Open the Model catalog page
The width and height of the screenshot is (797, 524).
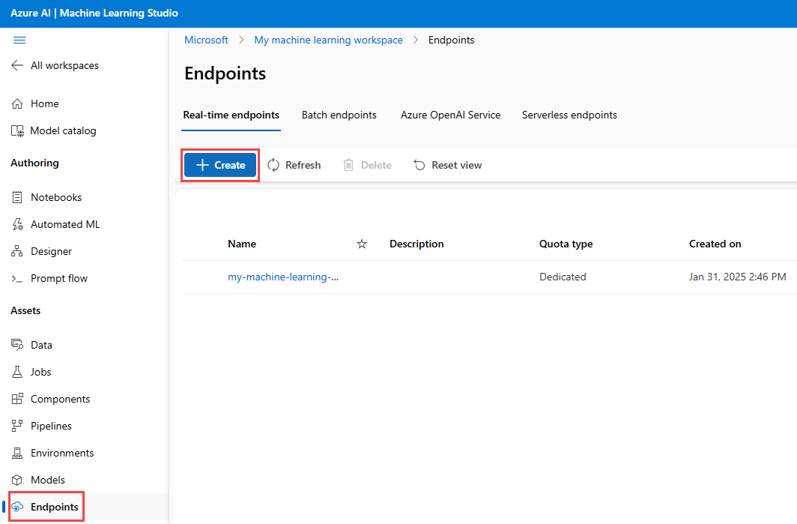[x=63, y=130]
